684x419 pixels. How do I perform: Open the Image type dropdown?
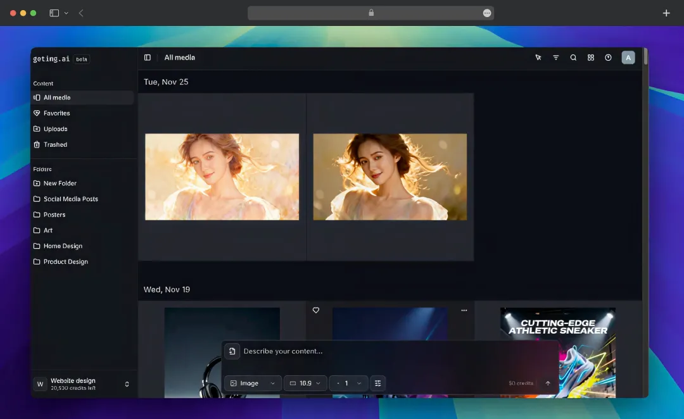point(253,384)
